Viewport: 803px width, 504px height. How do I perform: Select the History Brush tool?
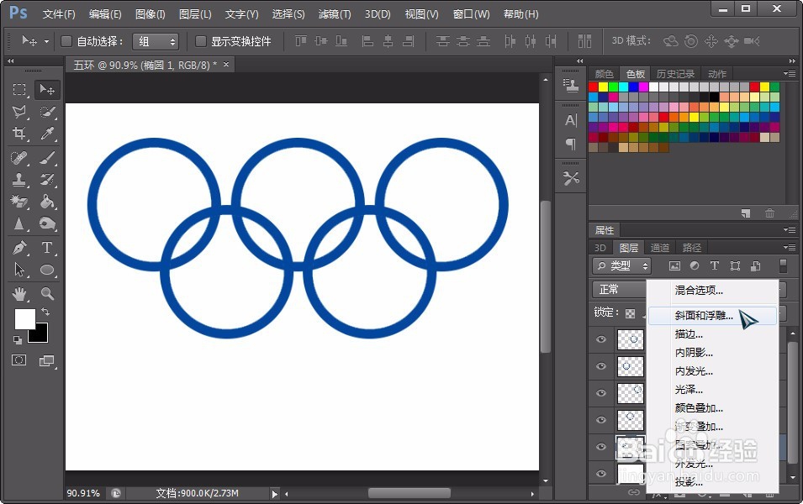pos(47,180)
